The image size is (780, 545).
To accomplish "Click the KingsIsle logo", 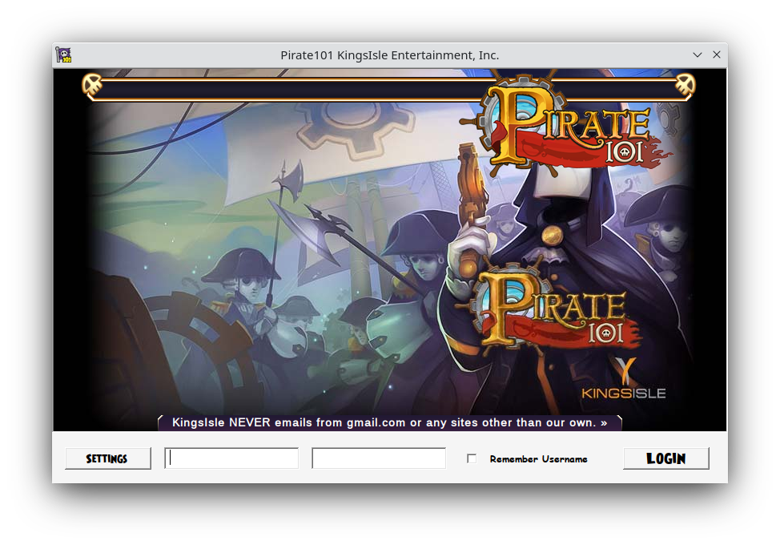I will (x=624, y=380).
